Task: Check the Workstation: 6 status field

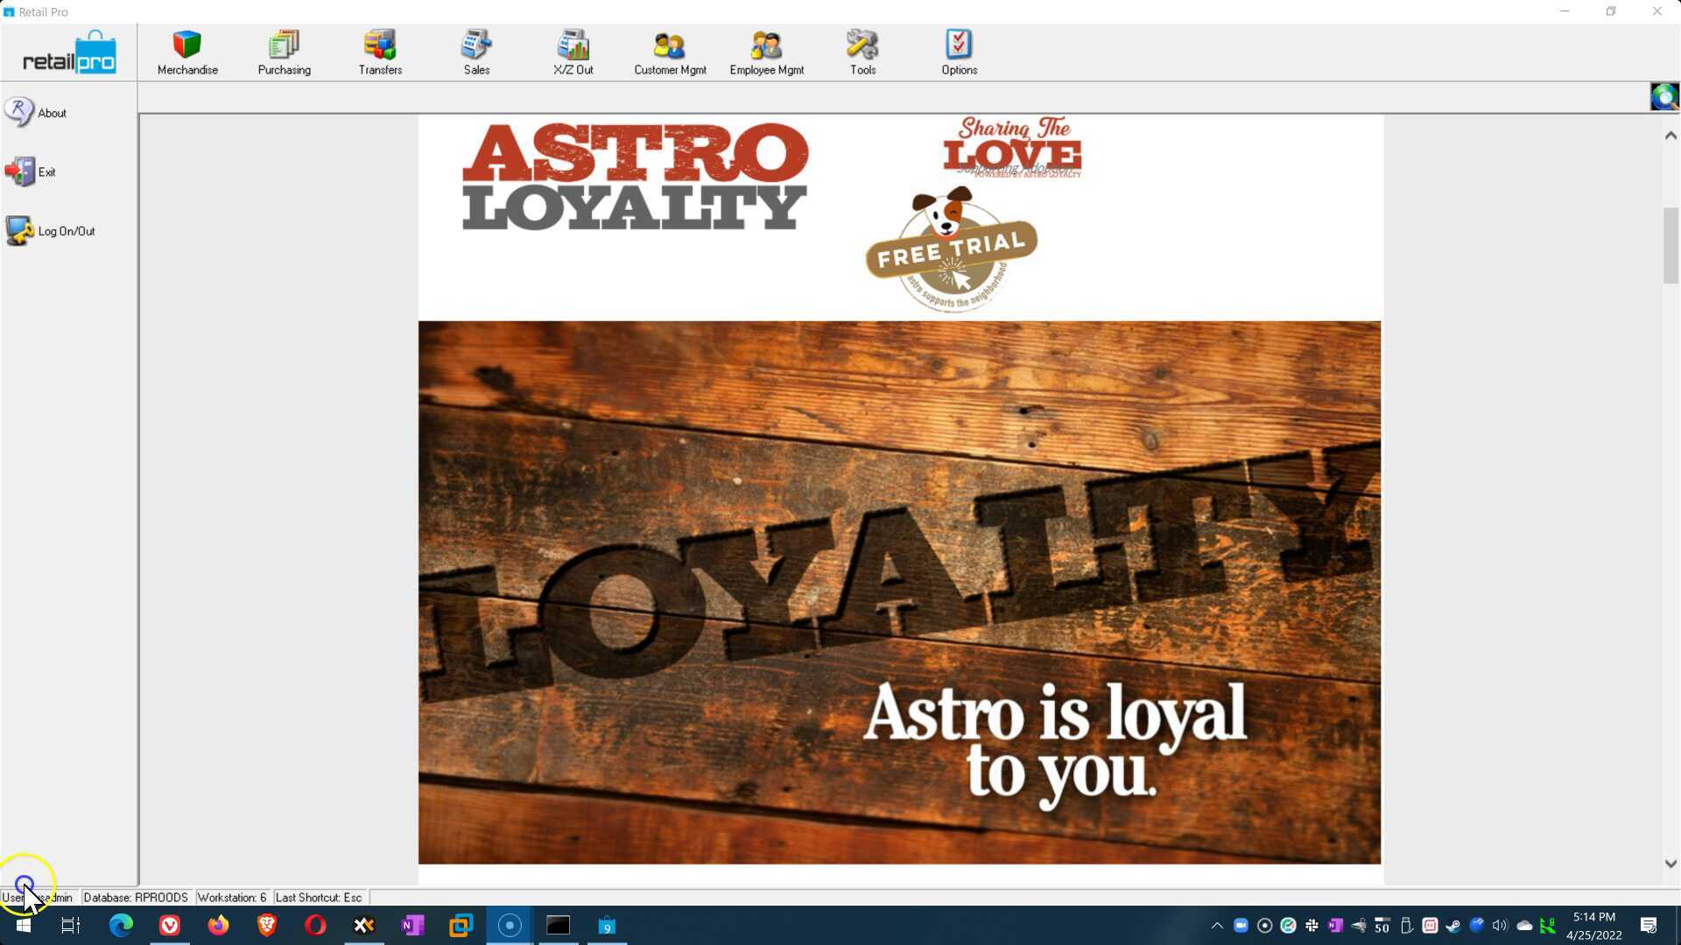Action: tap(231, 897)
